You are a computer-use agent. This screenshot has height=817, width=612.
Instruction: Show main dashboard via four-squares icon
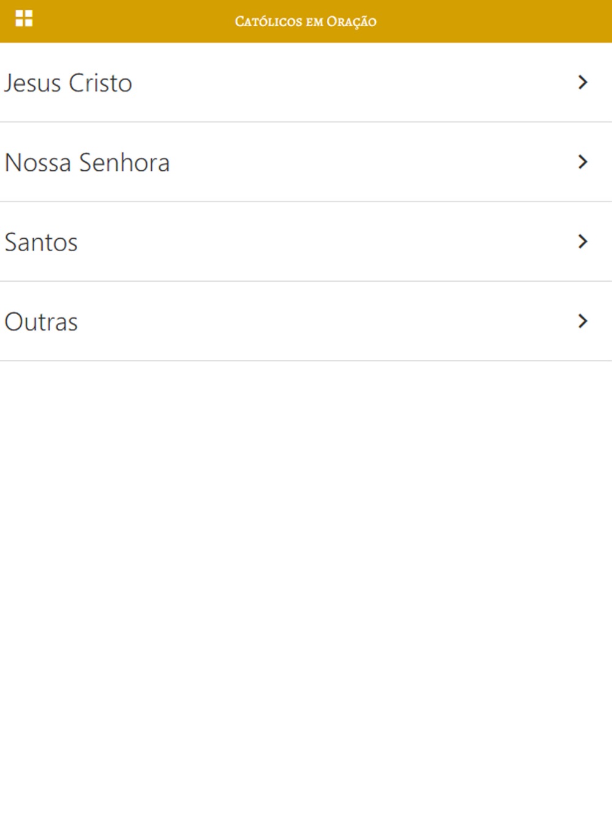pos(24,18)
